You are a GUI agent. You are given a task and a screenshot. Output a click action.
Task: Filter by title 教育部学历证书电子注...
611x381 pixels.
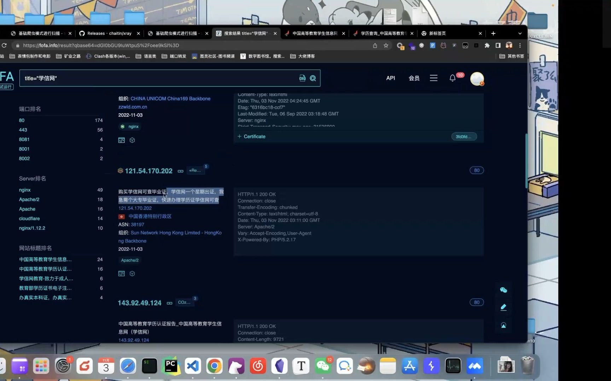click(x=45, y=288)
